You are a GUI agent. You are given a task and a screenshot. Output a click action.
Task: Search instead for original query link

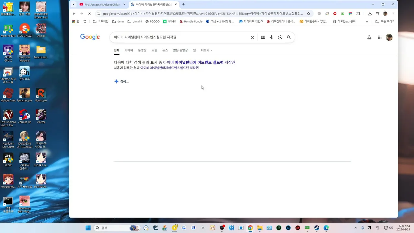169,68
